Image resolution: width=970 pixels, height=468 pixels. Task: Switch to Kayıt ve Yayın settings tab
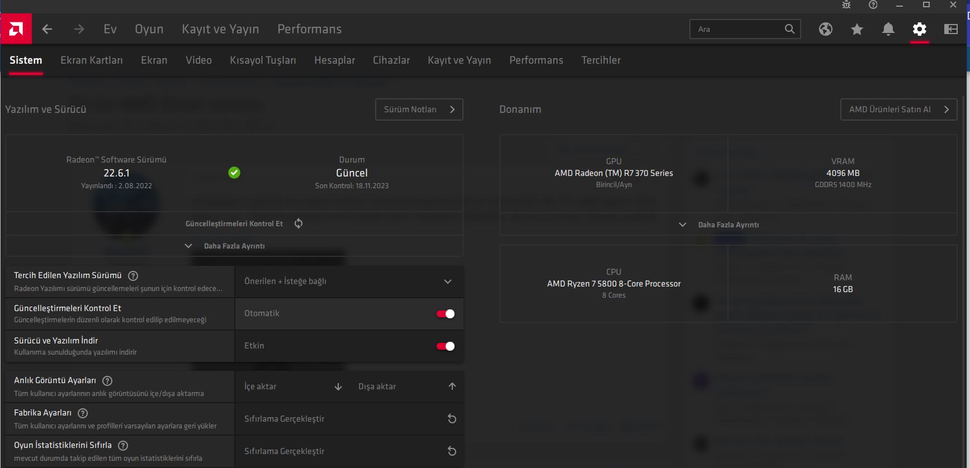click(x=460, y=60)
